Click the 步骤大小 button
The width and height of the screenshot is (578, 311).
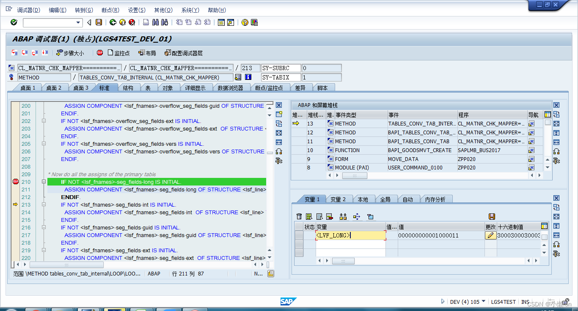pyautogui.click(x=70, y=53)
